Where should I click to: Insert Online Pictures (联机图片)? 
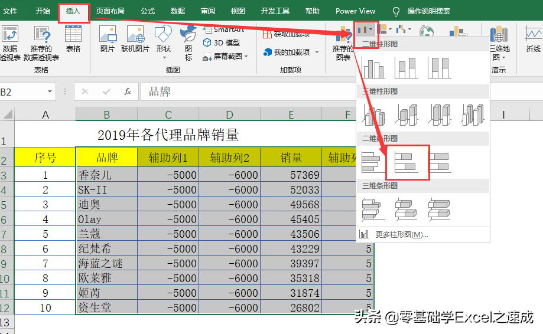[135, 39]
